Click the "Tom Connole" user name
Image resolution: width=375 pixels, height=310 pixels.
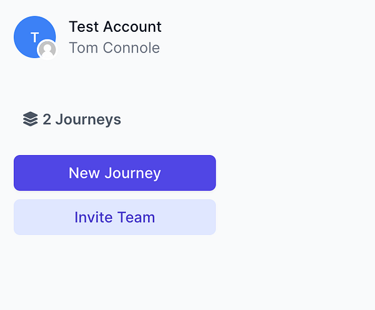click(114, 47)
